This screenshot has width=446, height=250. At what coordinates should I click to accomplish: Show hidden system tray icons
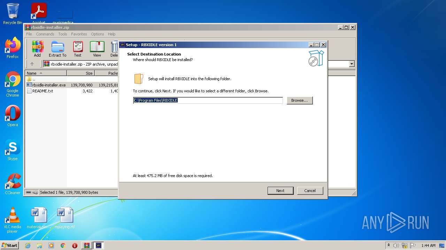[389, 245]
